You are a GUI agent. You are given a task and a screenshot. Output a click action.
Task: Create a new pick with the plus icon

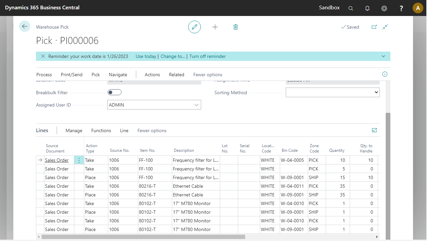(x=215, y=27)
